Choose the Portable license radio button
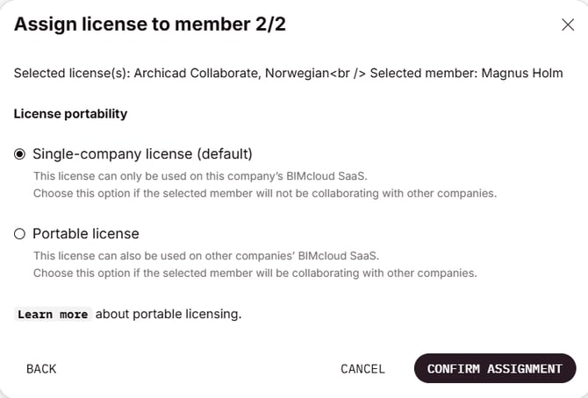The height and width of the screenshot is (398, 588). coord(20,234)
